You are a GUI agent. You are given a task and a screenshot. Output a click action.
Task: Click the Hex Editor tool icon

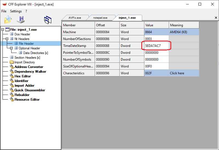click(x=12, y=76)
